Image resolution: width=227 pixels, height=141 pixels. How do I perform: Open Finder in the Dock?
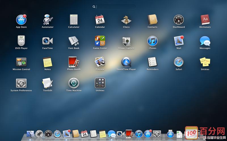pos(30,134)
